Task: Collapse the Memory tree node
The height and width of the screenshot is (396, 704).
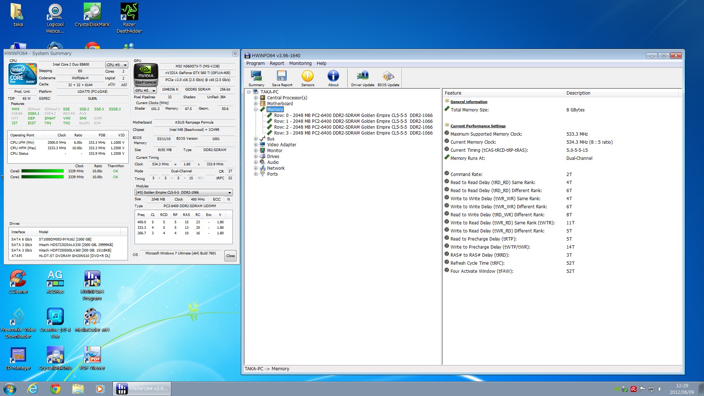Action: (256, 110)
